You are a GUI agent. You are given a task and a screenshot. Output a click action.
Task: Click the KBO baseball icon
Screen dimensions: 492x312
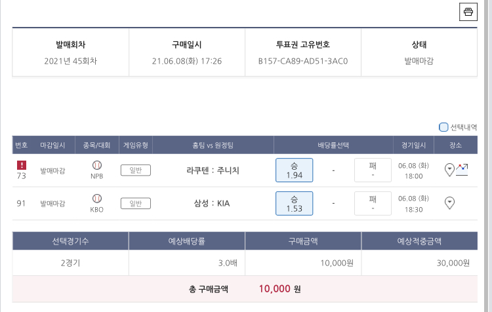click(97, 198)
